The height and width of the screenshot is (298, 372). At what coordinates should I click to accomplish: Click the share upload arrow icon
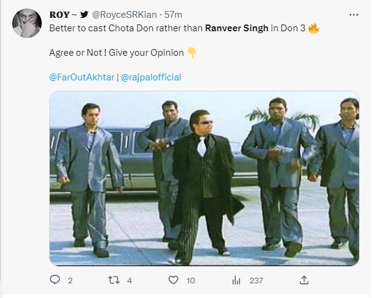[303, 280]
